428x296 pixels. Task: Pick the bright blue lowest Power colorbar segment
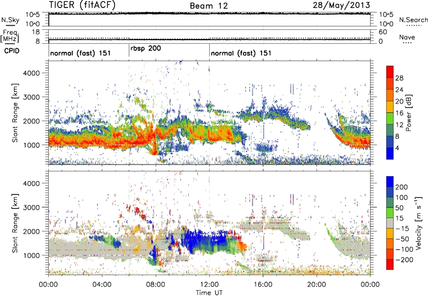click(390, 153)
